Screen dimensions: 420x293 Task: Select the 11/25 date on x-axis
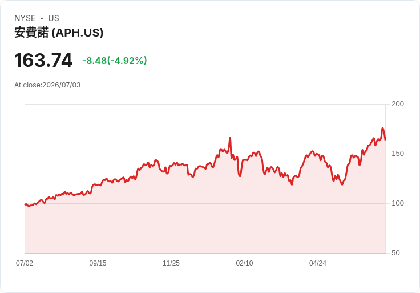tap(171, 263)
